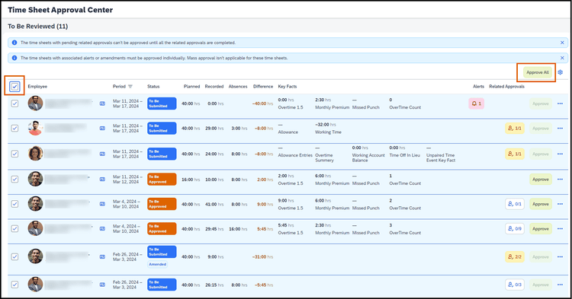572x299 pixels.
Task: Open the Period column filter icon
Action: 130,87
